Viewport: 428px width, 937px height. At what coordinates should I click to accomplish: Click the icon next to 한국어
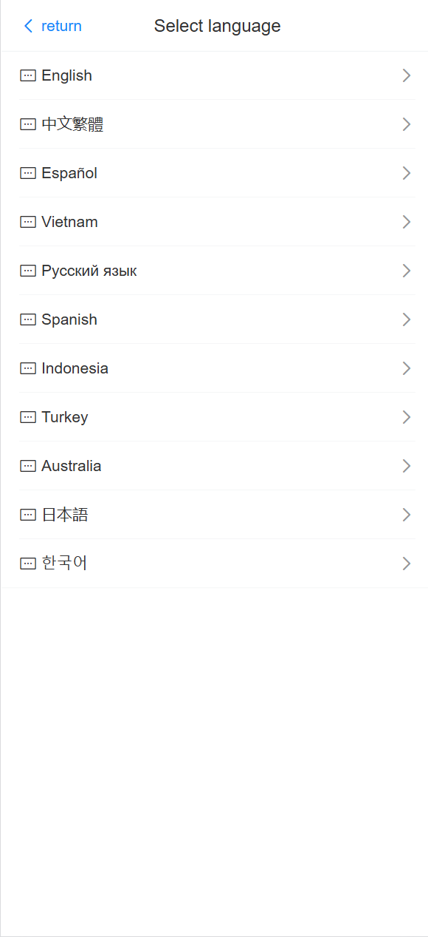(x=28, y=564)
